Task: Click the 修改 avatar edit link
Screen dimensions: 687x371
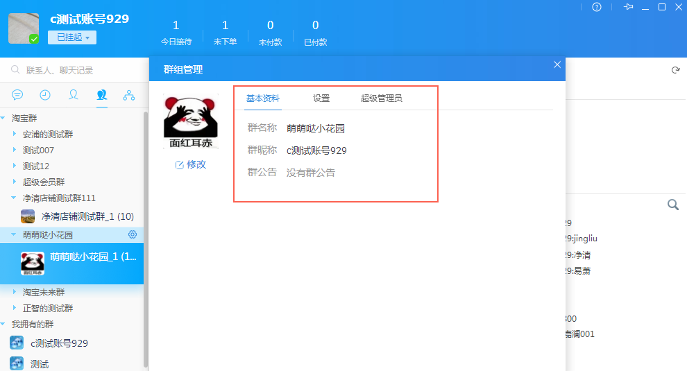Action: tap(191, 164)
